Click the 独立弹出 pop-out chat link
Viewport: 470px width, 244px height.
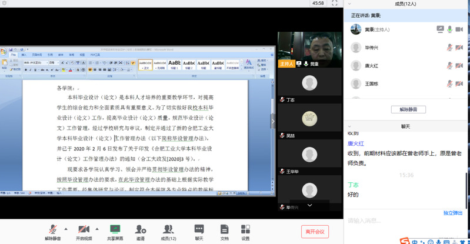tap(452, 213)
